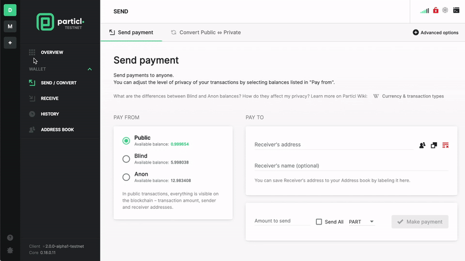This screenshot has height=261, width=465.
Task: Open the console icon in top bar
Action: coord(456,10)
